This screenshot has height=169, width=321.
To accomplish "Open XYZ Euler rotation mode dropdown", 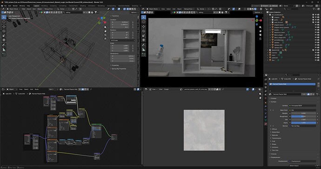I will 123,41.
